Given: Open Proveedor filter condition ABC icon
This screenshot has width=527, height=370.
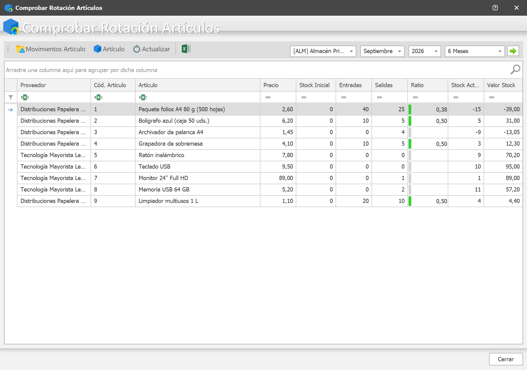Looking at the screenshot, I should pos(25,97).
